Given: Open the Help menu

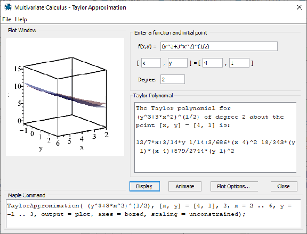Looking at the screenshot, I should tap(21, 19).
